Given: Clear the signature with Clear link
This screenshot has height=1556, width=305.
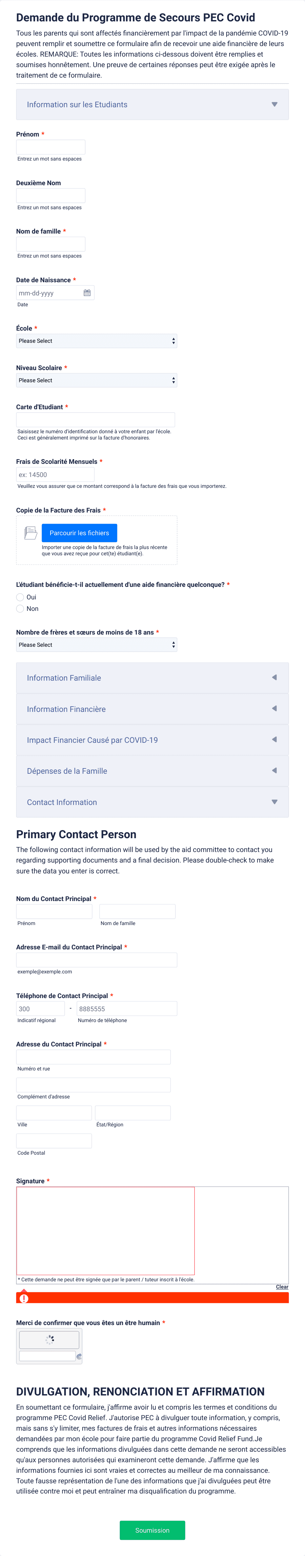Looking at the screenshot, I should [x=282, y=1287].
